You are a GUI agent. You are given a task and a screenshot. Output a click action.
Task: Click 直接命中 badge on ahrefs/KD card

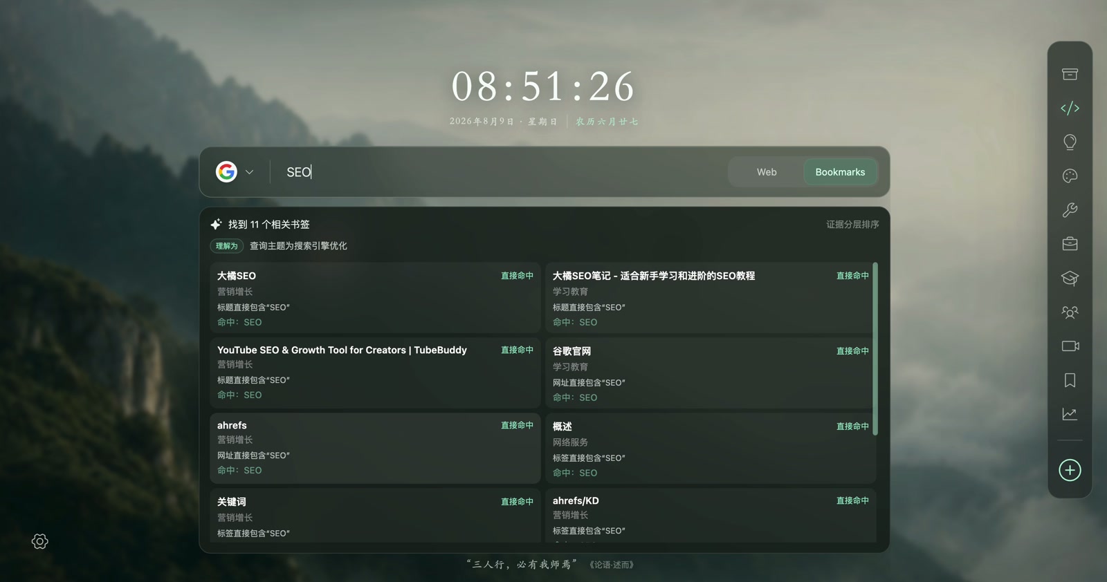point(852,500)
